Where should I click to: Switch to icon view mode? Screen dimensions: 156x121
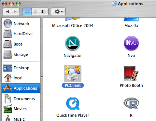[x=27, y=11]
